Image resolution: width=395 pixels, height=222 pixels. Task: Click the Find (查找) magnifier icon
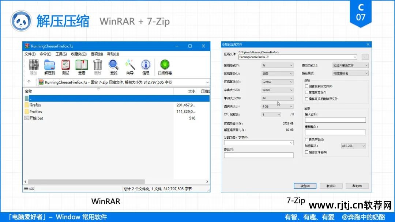[113, 68]
